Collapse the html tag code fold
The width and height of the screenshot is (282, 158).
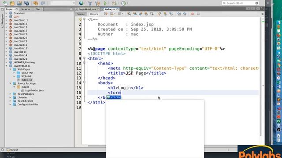(84, 58)
